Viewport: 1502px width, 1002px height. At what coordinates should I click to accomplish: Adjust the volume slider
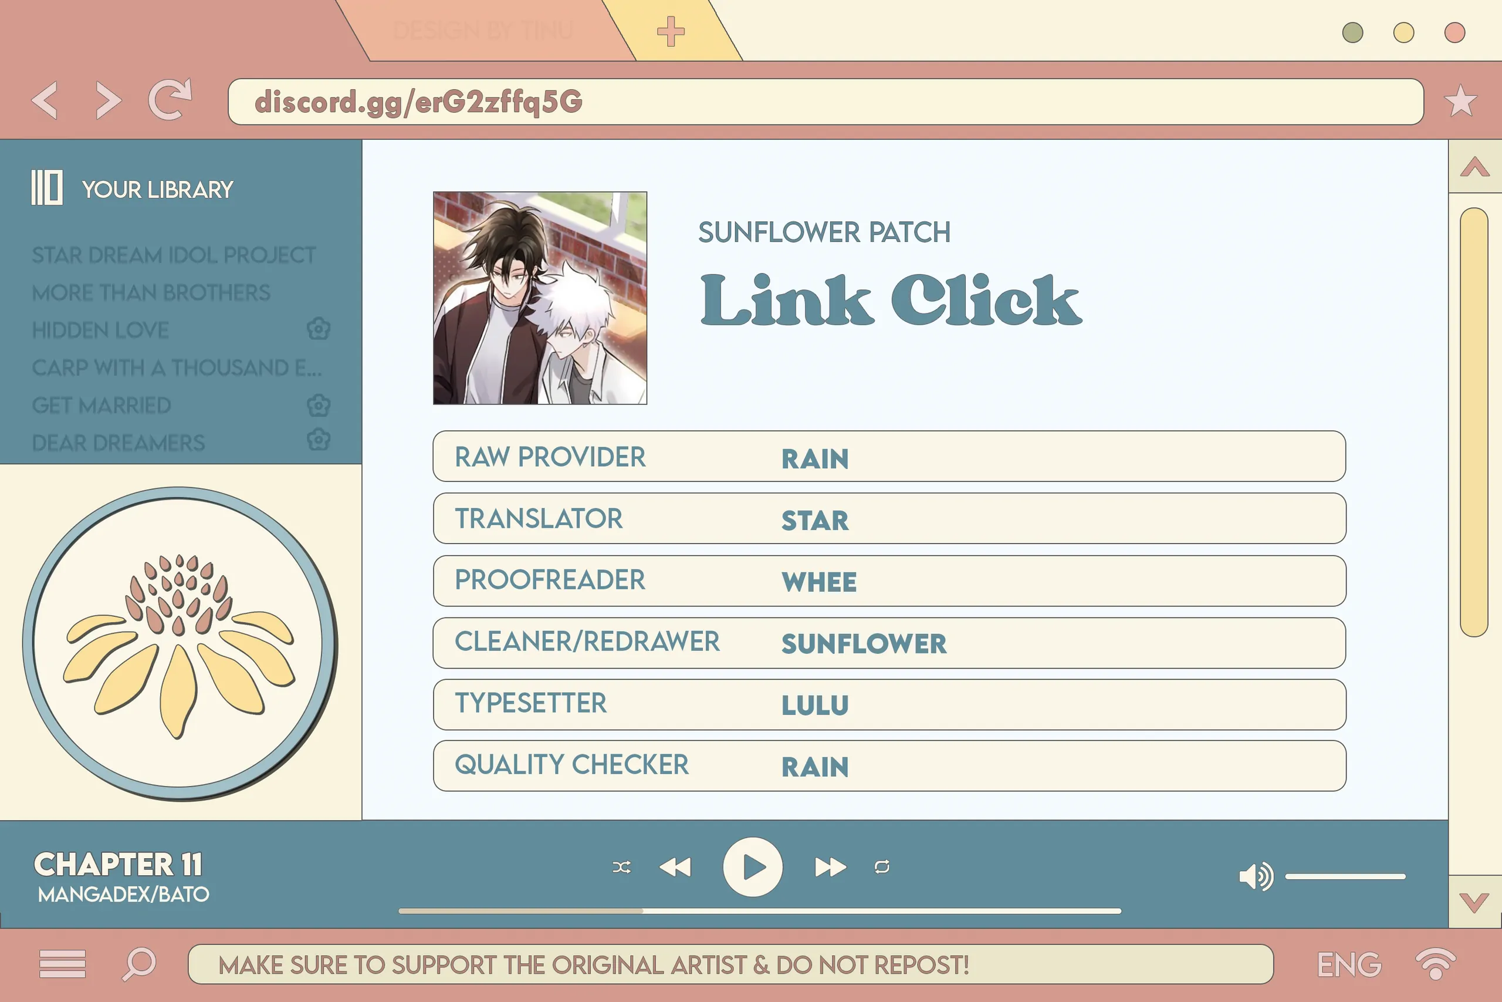click(x=1345, y=877)
